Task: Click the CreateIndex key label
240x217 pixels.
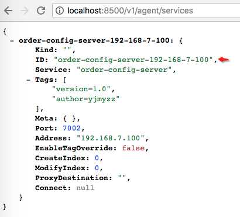Action: coord(62,158)
